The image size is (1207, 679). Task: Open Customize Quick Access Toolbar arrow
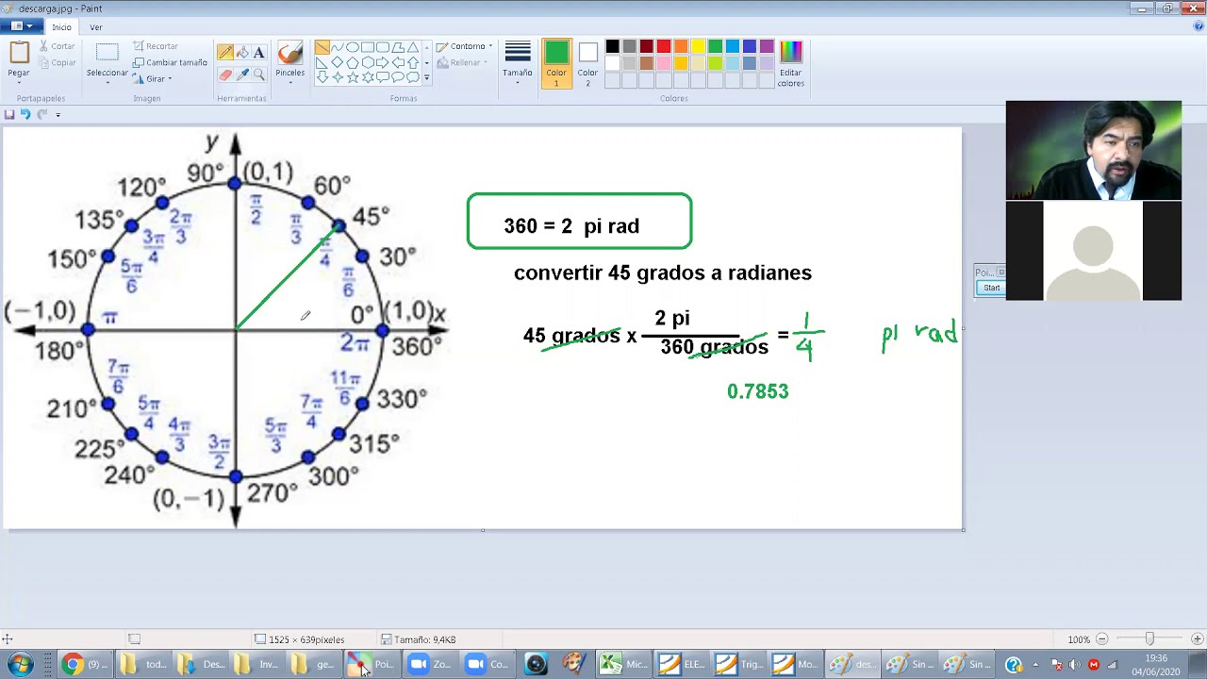click(58, 115)
